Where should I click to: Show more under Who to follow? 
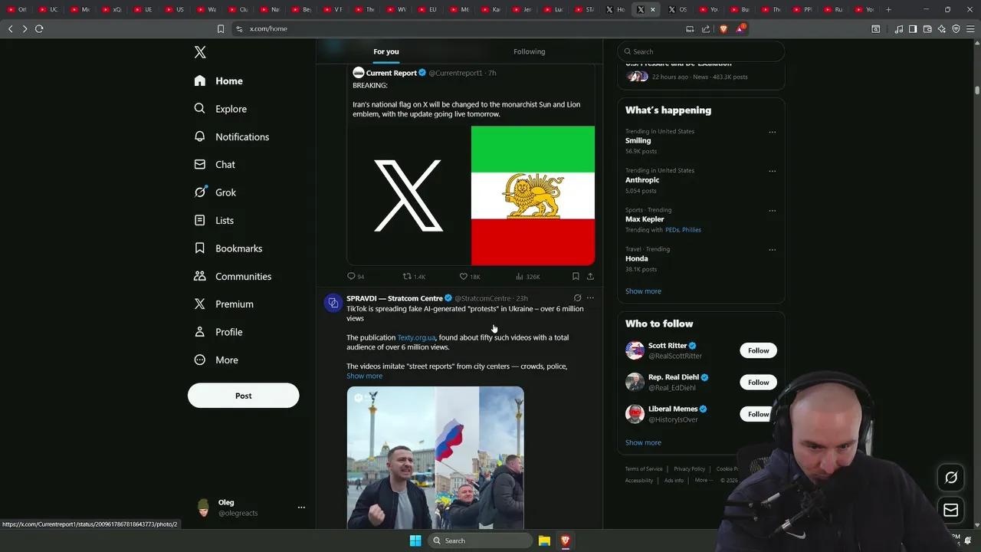point(643,442)
